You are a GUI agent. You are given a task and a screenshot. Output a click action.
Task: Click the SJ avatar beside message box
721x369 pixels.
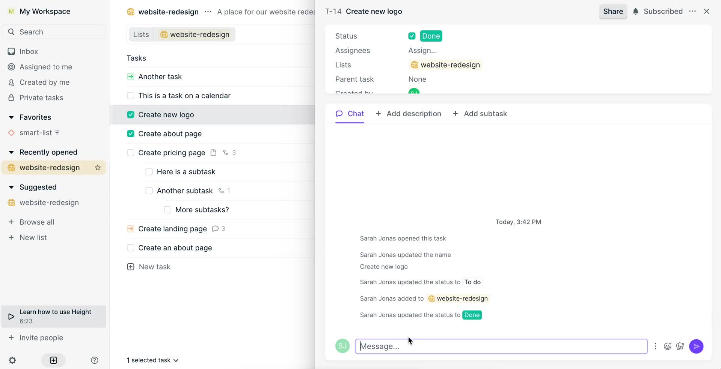[x=342, y=346]
